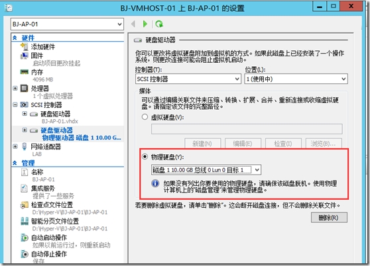Expand the 网络适配器 tree node

pyautogui.click(x=15, y=146)
